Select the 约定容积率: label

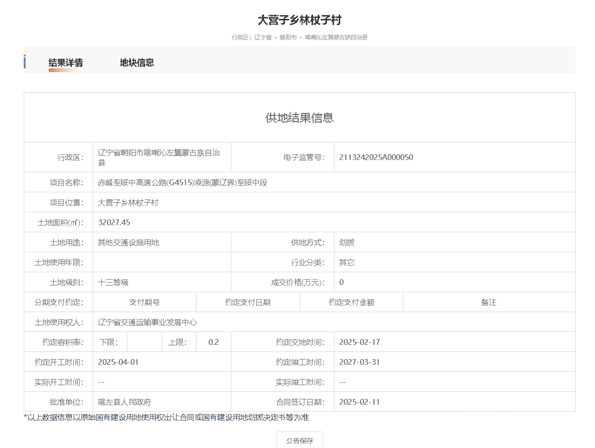click(62, 342)
